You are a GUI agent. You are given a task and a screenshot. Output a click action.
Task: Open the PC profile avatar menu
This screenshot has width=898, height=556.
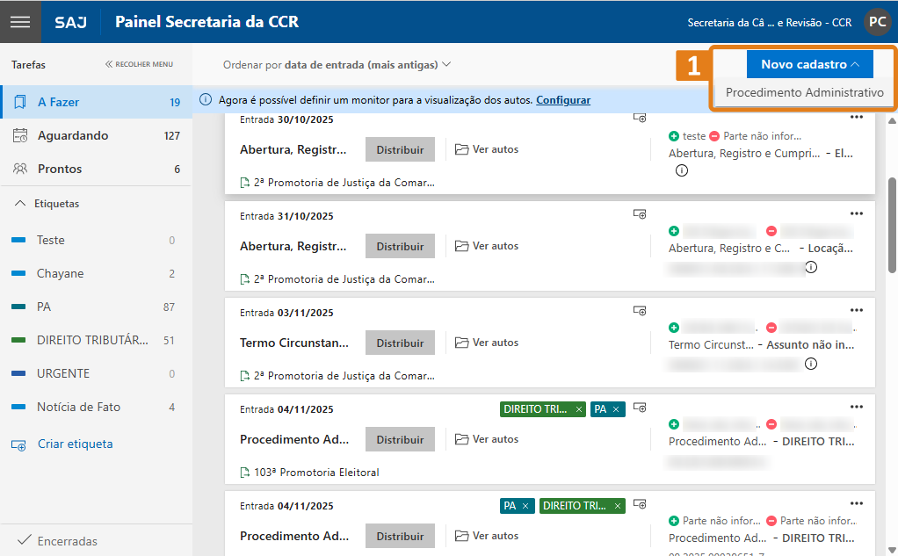coord(876,21)
